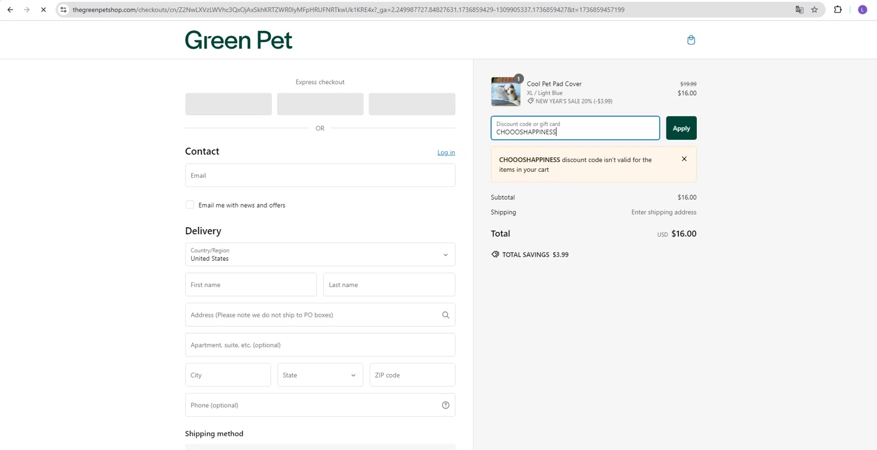Viewport: 877px width, 450px height.
Task: Click the browser address bar URL
Action: 348,9
